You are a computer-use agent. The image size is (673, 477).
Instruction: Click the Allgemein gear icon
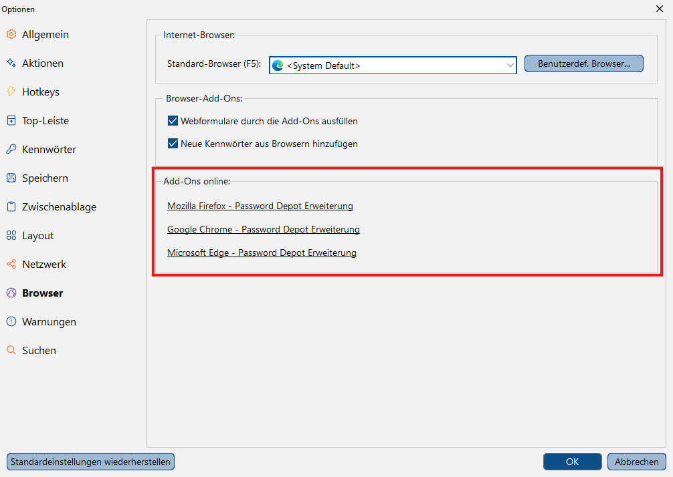pos(11,34)
